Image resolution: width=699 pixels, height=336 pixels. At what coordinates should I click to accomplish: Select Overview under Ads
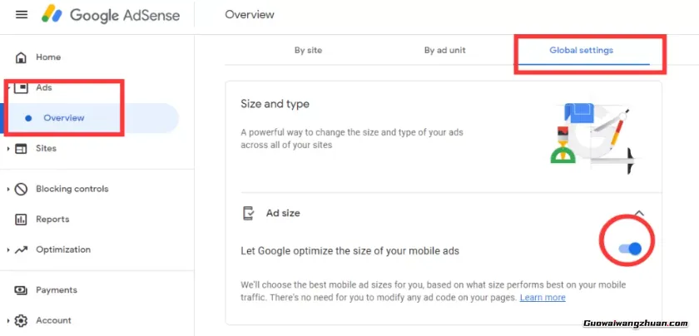coord(64,118)
